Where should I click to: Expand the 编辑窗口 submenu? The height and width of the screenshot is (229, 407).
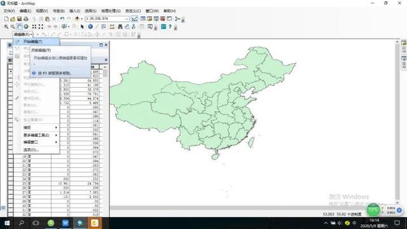click(x=36, y=142)
